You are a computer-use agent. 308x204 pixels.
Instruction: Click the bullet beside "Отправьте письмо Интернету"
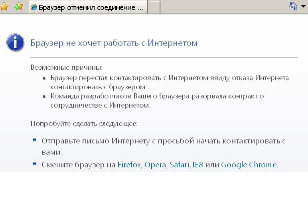click(35, 139)
